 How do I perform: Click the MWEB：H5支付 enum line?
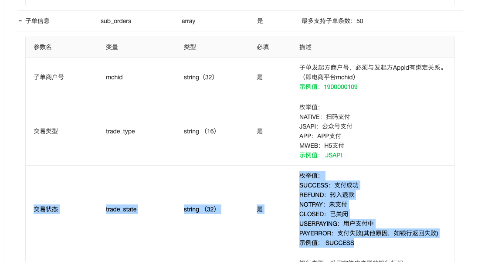click(322, 146)
